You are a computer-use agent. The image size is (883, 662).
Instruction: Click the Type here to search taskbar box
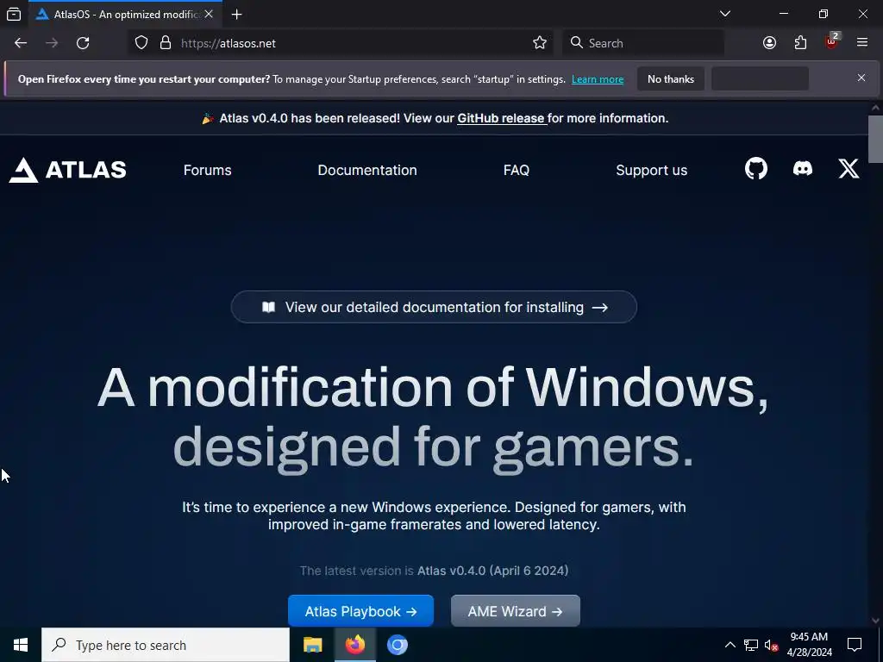click(x=166, y=645)
